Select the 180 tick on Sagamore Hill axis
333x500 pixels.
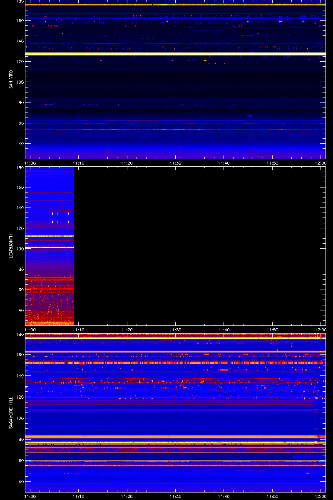click(x=19, y=335)
